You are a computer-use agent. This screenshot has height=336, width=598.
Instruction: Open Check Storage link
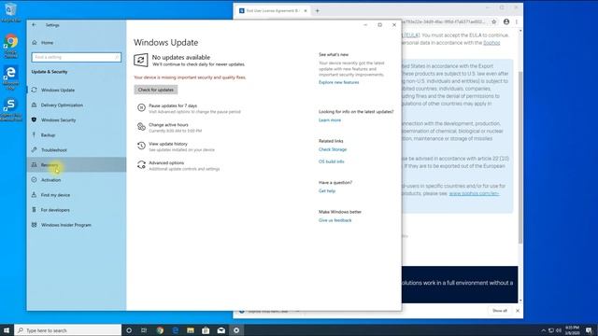pos(333,149)
